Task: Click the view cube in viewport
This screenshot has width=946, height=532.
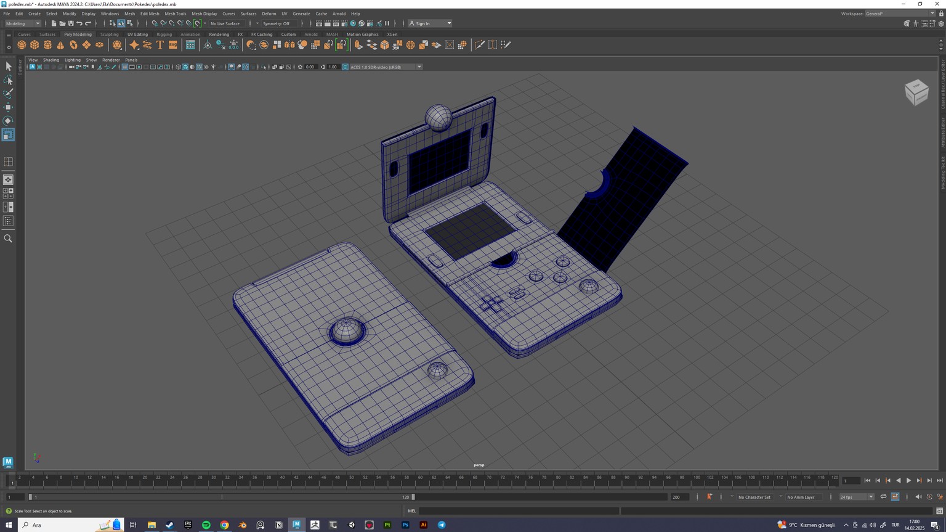Action: click(x=916, y=92)
